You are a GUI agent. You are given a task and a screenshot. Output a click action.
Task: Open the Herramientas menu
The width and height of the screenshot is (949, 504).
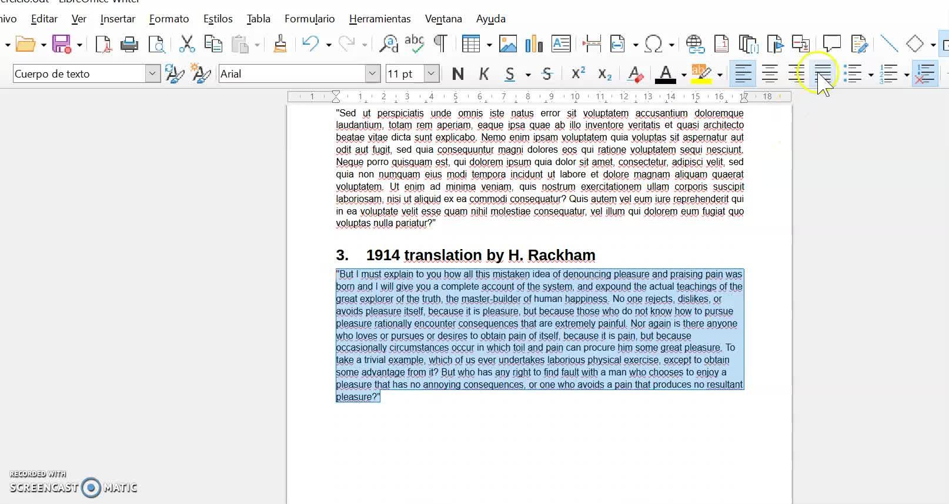click(x=380, y=19)
